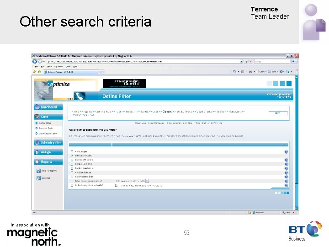Click the help icon on the Call Ref ID row

(286, 172)
